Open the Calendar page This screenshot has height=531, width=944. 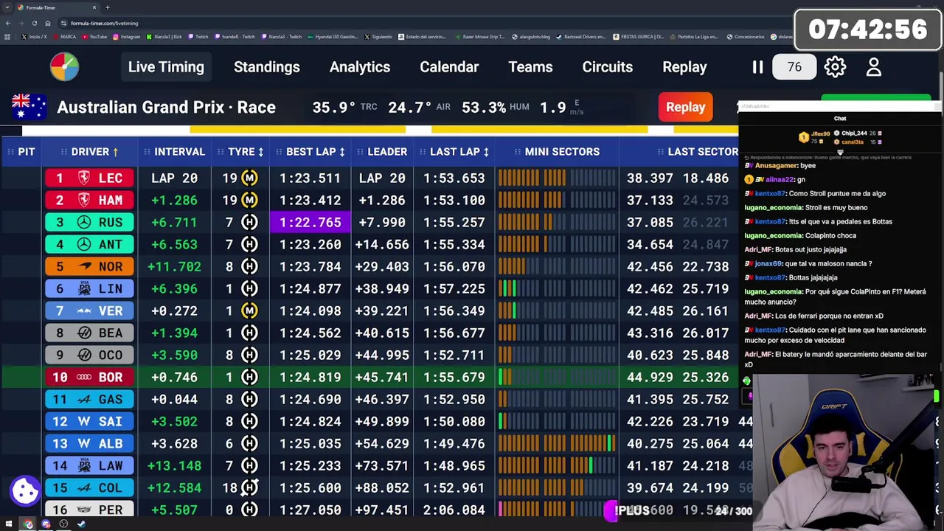coord(449,67)
